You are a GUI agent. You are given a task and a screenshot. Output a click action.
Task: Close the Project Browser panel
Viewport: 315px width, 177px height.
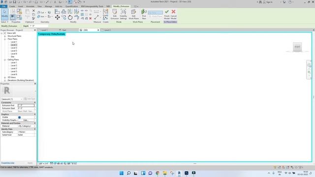[x=35, y=30]
